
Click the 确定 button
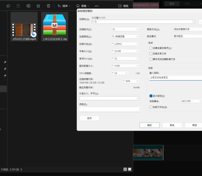click(149, 125)
